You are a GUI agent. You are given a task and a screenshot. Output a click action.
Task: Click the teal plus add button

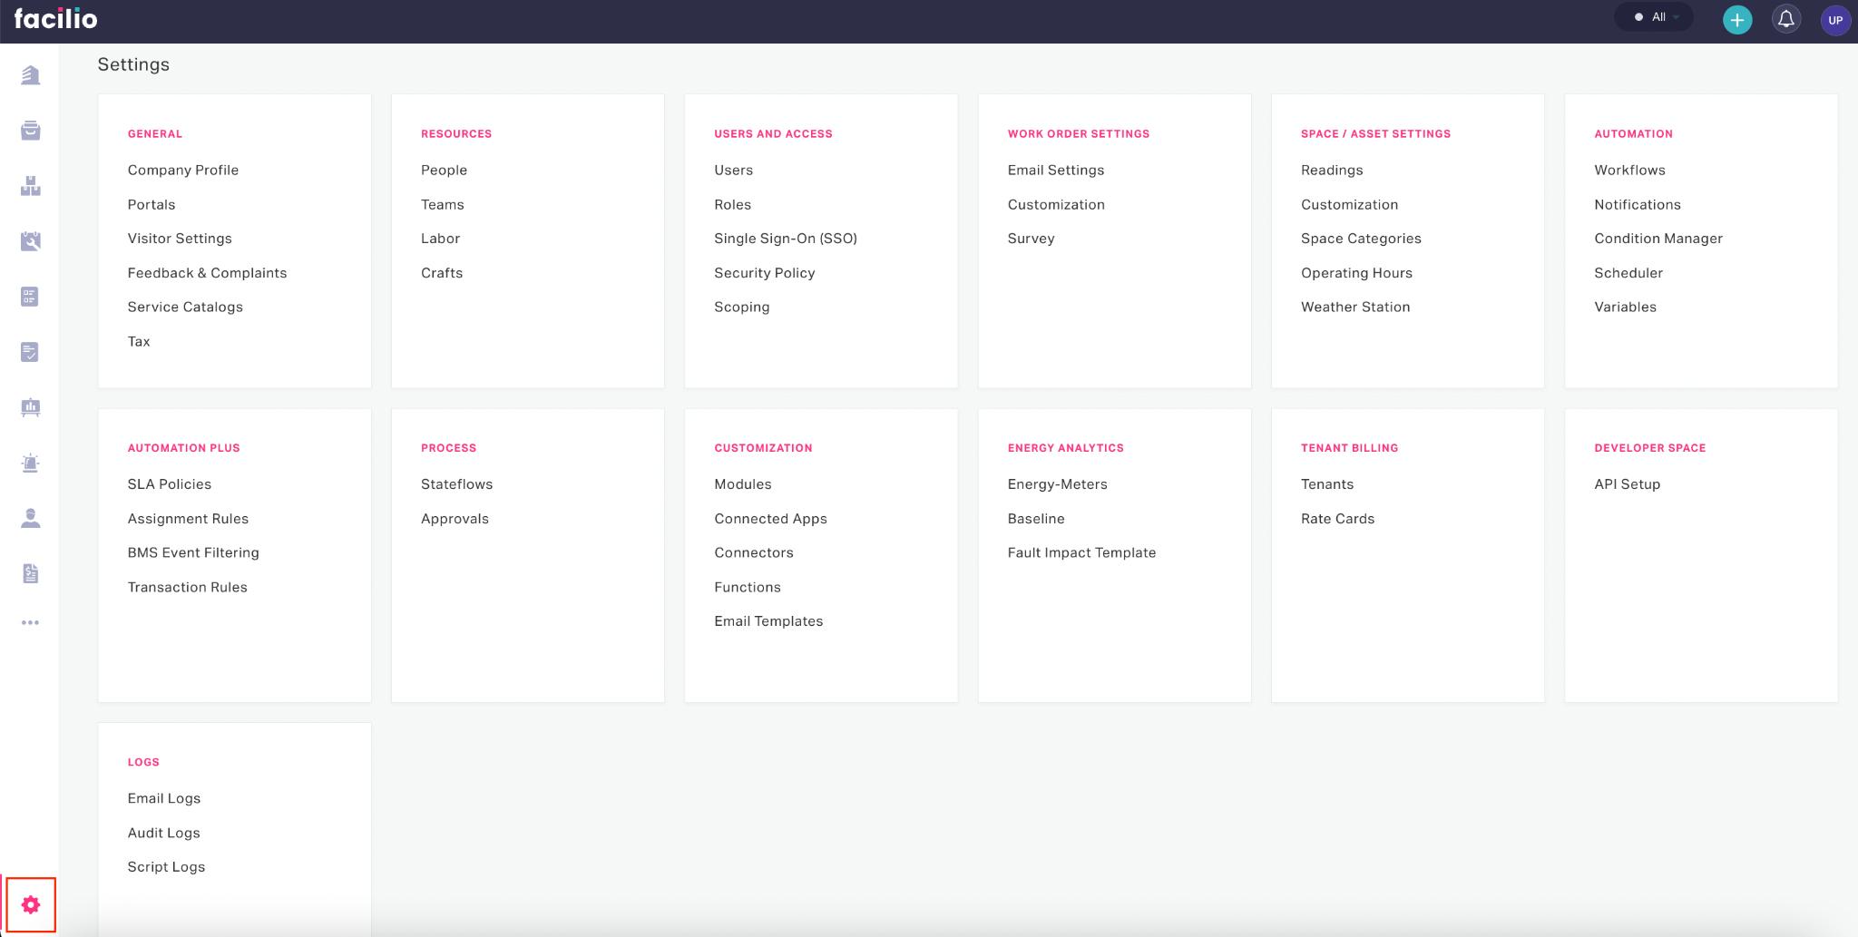click(1736, 20)
